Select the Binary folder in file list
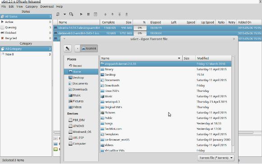Viewport: 262px width, 164px height. [x=166, y=69]
